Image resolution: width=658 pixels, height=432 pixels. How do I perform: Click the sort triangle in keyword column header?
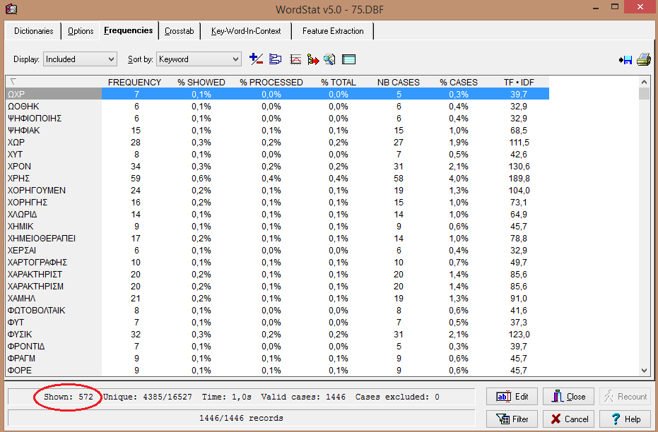click(13, 82)
